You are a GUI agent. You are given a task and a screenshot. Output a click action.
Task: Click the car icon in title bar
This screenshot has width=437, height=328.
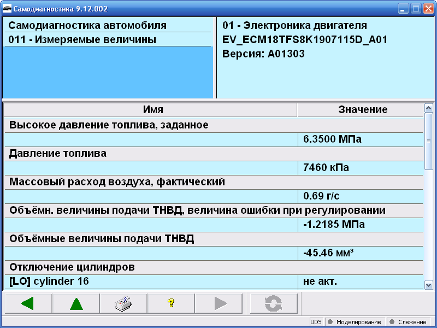click(x=7, y=9)
